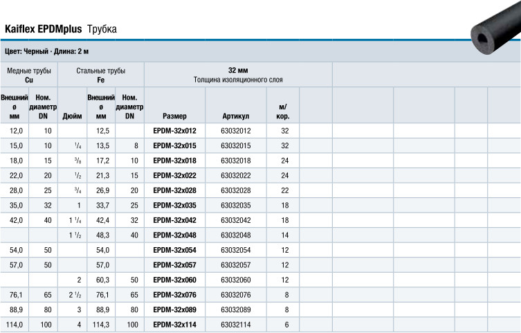Screen dimensions: 521x333
Task: Click article number 63032057
Action: pyautogui.click(x=235, y=265)
